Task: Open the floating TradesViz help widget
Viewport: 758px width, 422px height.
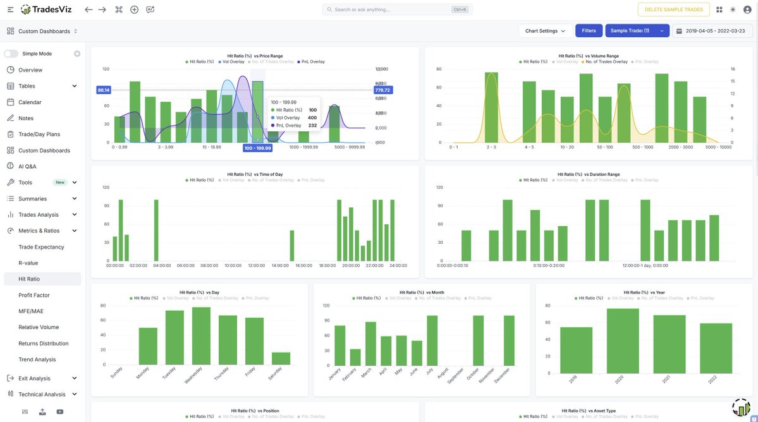Action: point(741,408)
